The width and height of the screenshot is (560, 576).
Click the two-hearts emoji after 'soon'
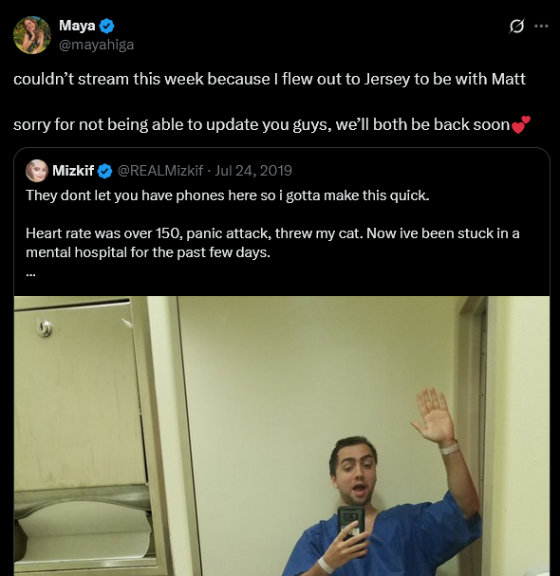(x=521, y=124)
